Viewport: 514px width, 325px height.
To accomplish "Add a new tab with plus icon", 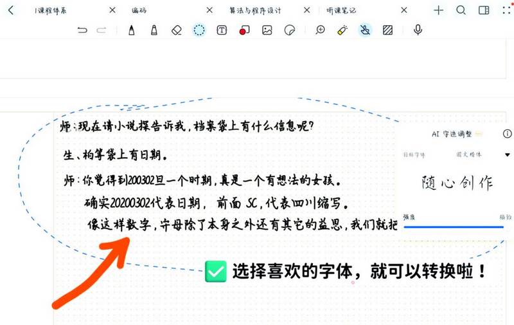I will click(x=438, y=10).
